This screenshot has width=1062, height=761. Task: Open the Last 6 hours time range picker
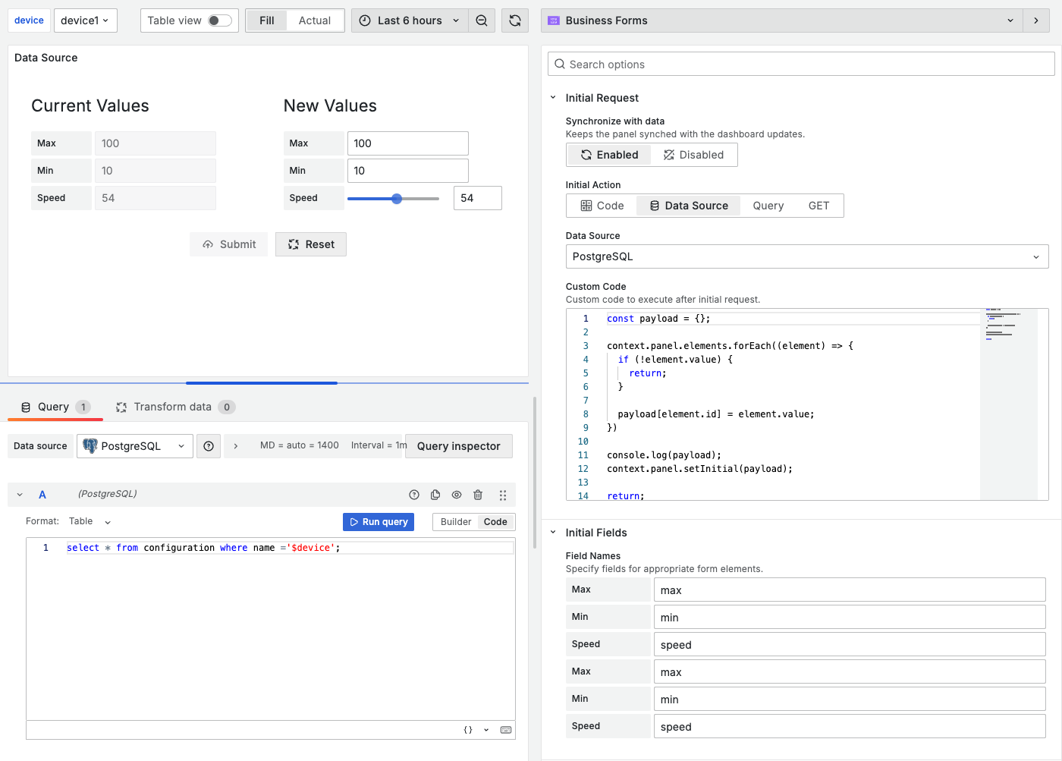409,20
